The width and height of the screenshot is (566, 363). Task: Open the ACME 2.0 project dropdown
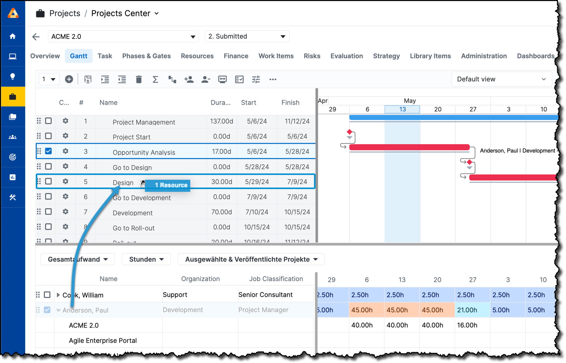point(123,37)
